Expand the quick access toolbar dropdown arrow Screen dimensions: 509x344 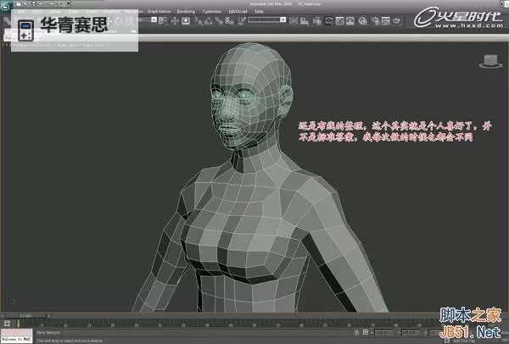[x=69, y=4]
